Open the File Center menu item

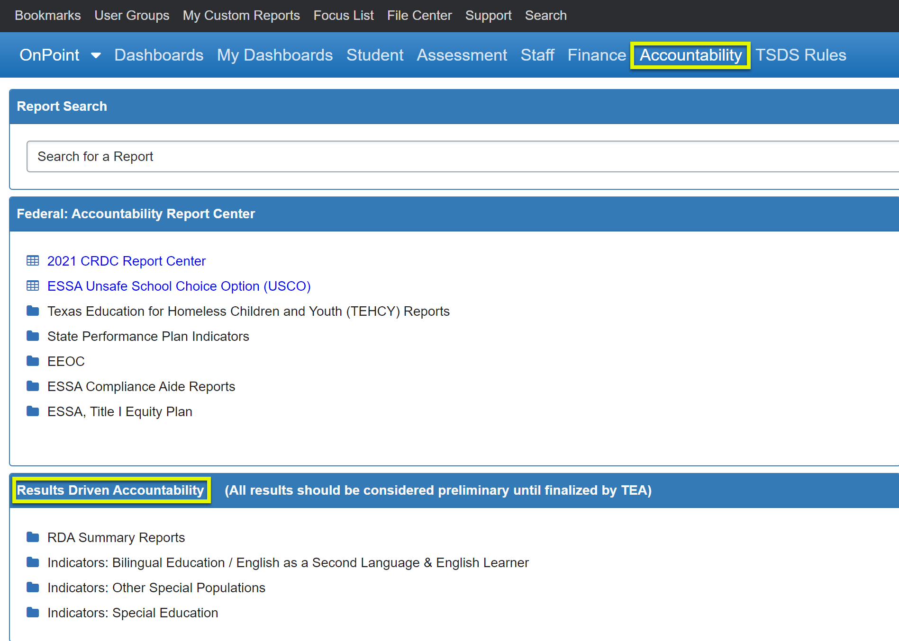click(419, 15)
